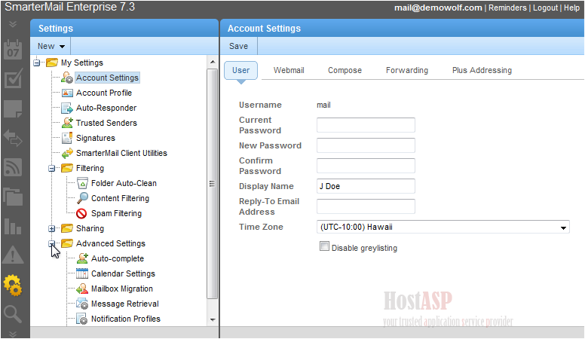Click the Auto-complete person icon
This screenshot has height=339, width=585.
[x=82, y=258]
